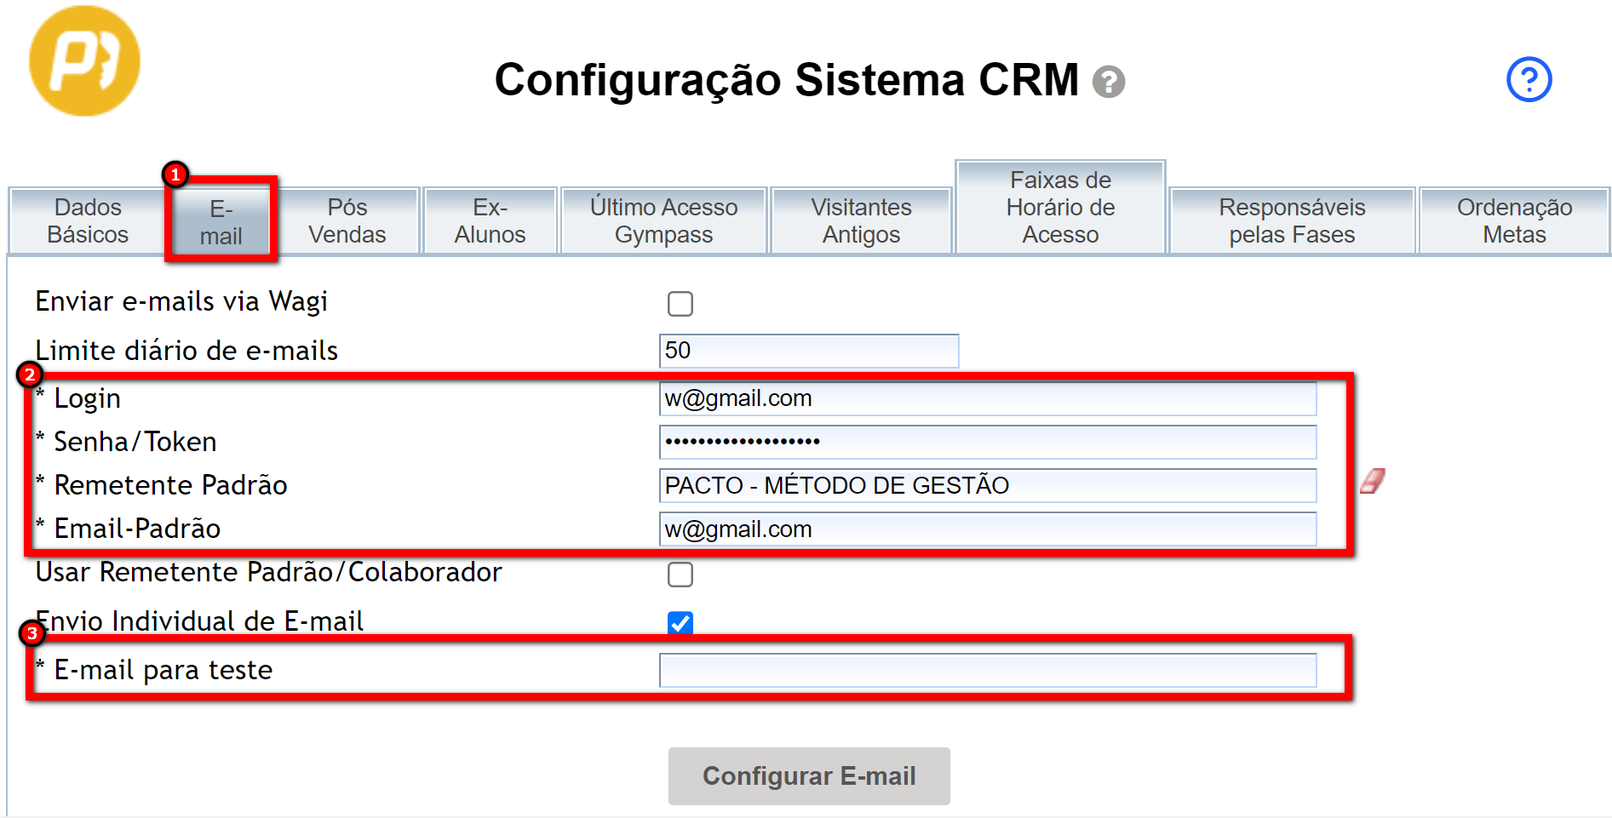Screen dimensions: 1612x818
Task: Click the Pacto orange logo icon
Action: click(x=84, y=61)
